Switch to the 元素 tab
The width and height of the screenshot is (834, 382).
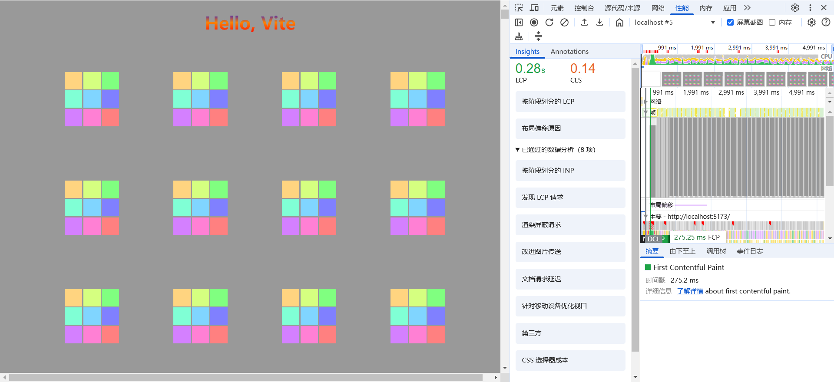pos(557,8)
